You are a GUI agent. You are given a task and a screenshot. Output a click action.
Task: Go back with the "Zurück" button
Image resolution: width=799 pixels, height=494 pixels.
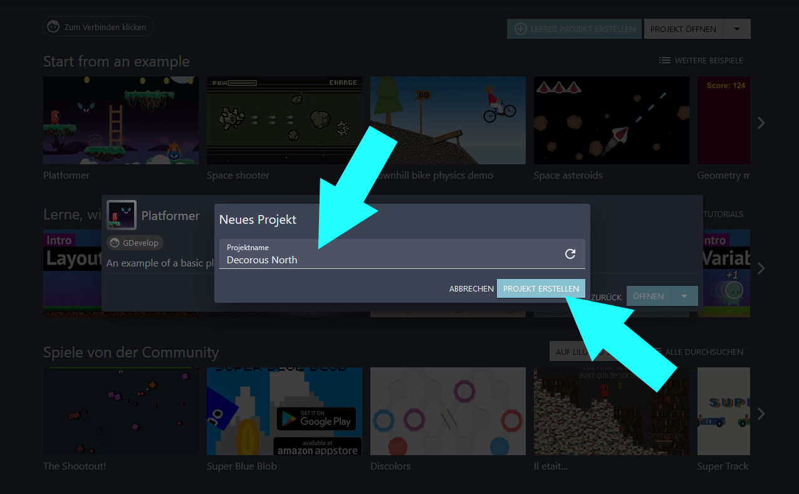(606, 297)
